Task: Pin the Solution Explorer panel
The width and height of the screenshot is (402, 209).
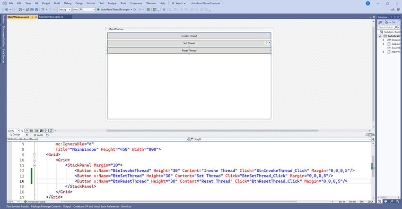Action: [x=395, y=16]
